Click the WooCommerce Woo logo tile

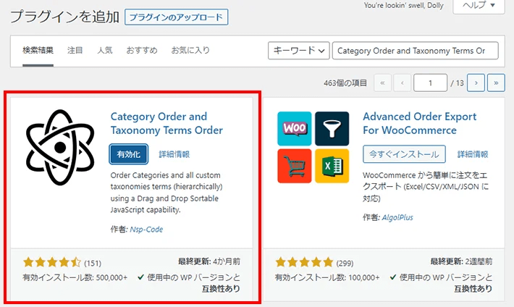pyautogui.click(x=295, y=129)
